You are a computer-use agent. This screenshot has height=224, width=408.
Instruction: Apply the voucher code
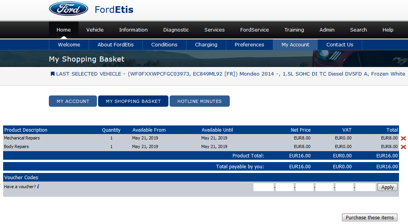[x=387, y=187]
